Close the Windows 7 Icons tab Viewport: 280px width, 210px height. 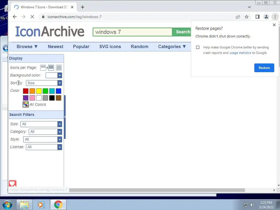tap(72, 7)
